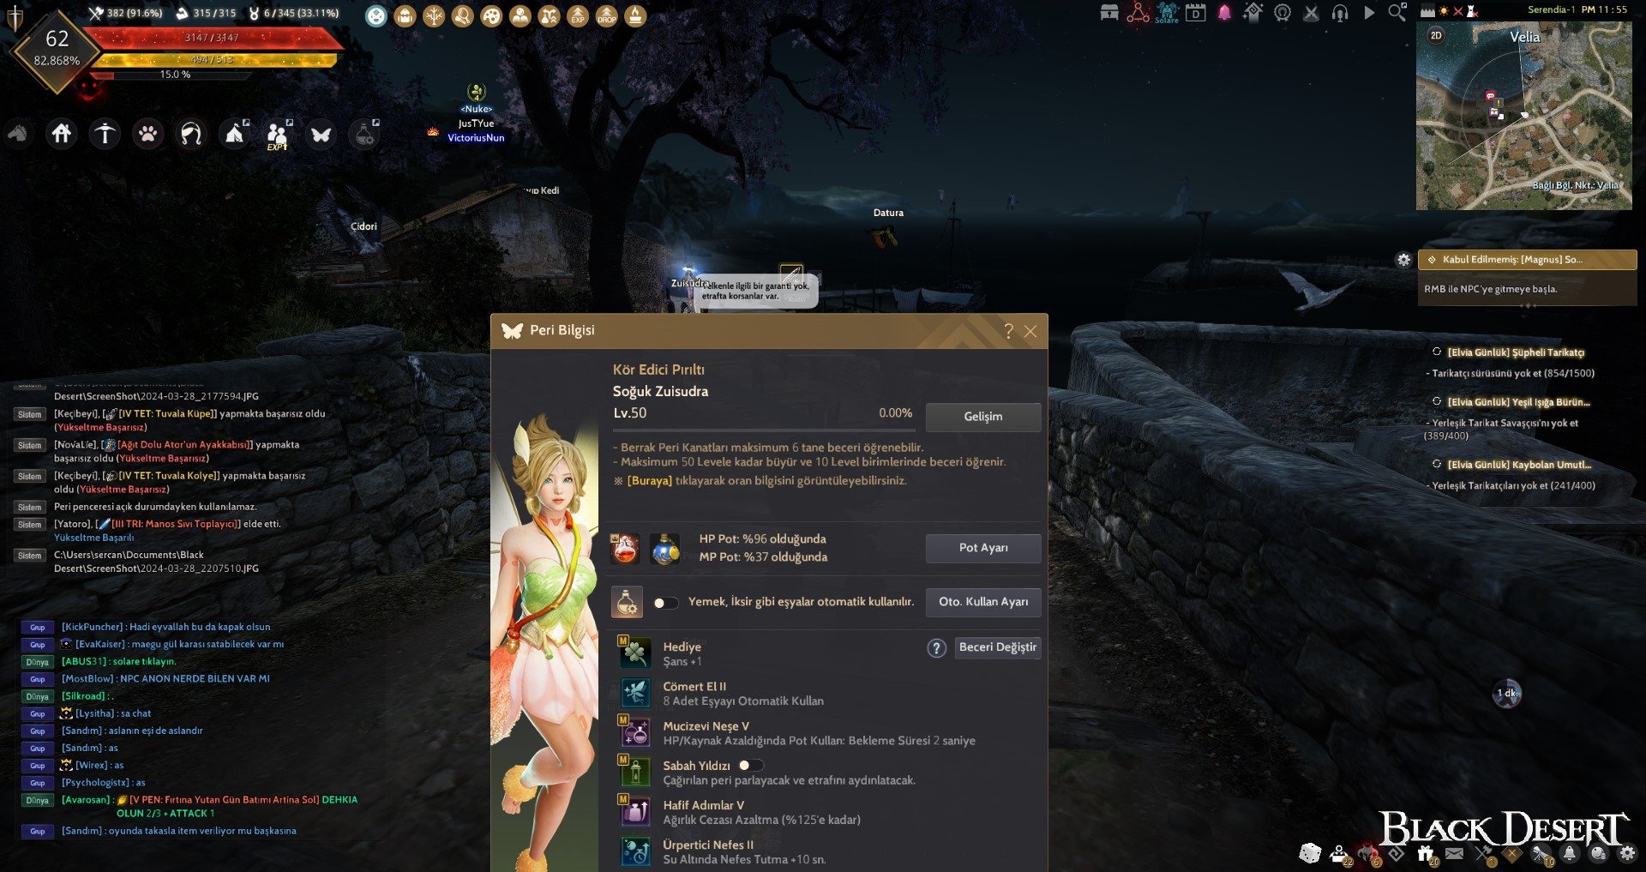
Task: Open the party EXP icon
Action: point(278,135)
